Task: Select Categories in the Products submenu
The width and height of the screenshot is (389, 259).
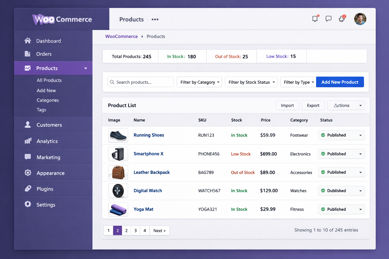Action: point(48,100)
